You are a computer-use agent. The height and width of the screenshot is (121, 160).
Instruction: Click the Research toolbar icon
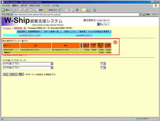[89, 10]
